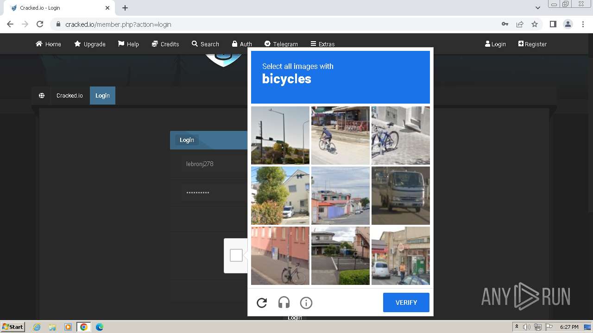Screen dimensions: 593x333
Task: Select captcha tile with white truck
Action: tap(401, 196)
